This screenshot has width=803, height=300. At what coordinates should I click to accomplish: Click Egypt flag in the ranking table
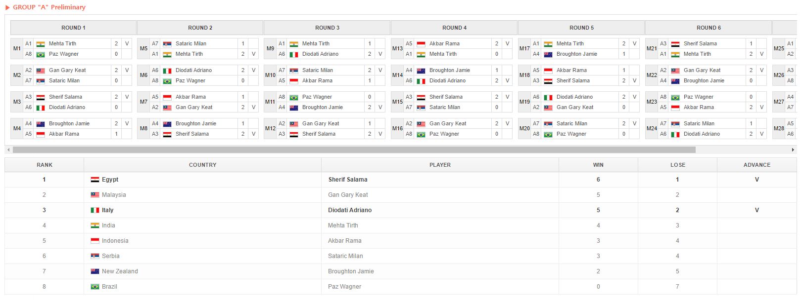(x=95, y=180)
